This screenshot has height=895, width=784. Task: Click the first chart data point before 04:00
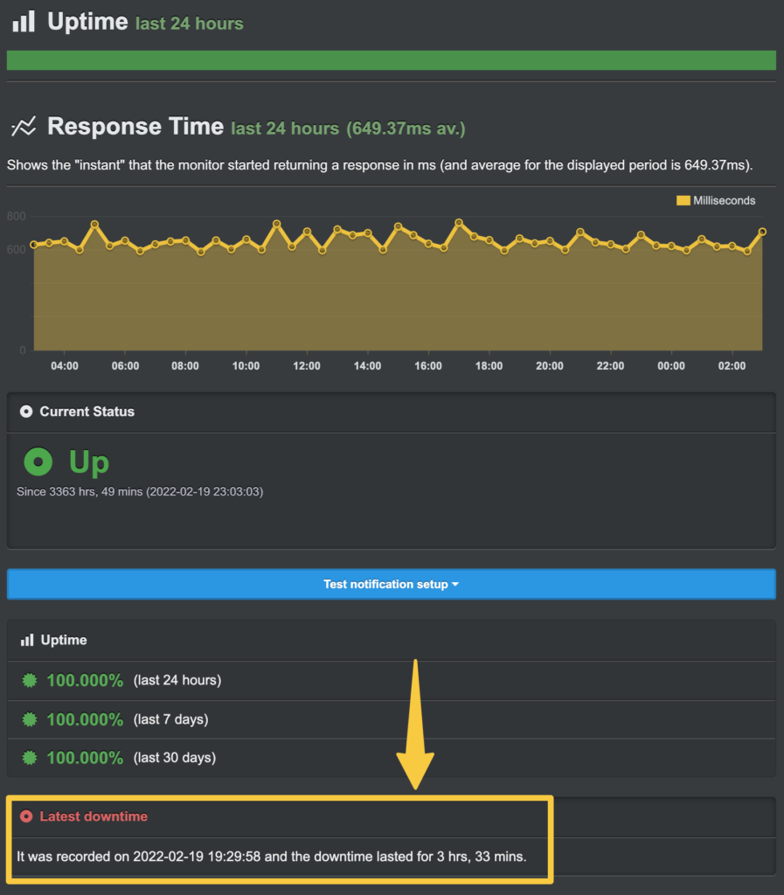click(34, 245)
